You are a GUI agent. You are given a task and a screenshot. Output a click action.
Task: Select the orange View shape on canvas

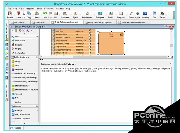pos(111,43)
